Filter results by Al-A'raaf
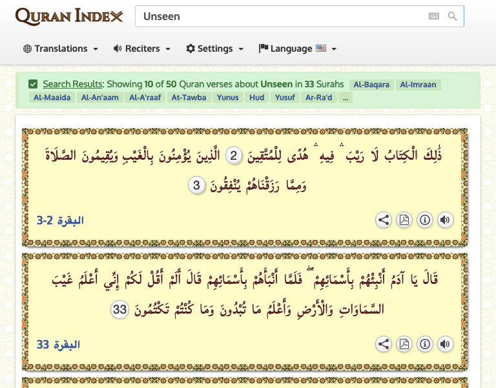Viewport: 496px width, 388px height. pos(145,98)
